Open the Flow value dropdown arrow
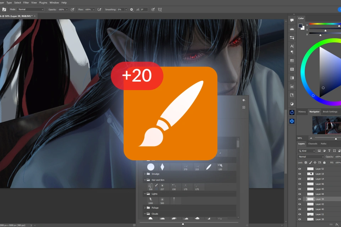 [x=93, y=10]
